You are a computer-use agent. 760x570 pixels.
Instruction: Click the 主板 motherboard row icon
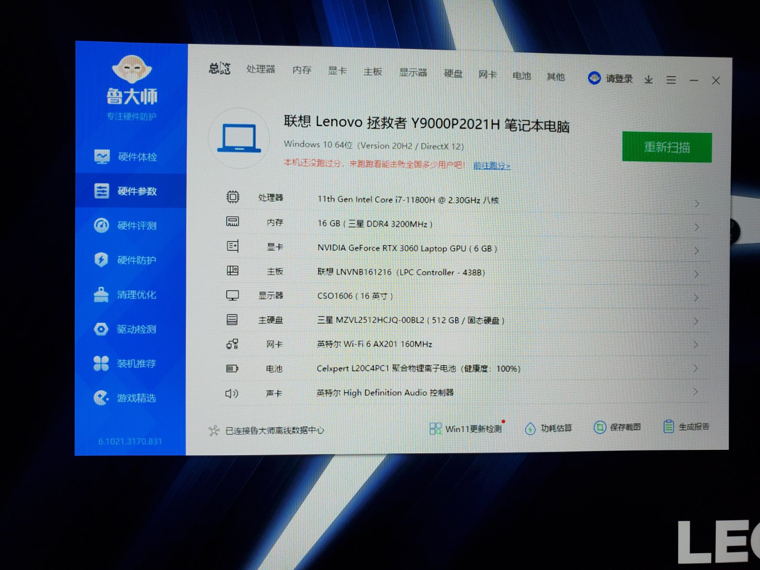233,271
